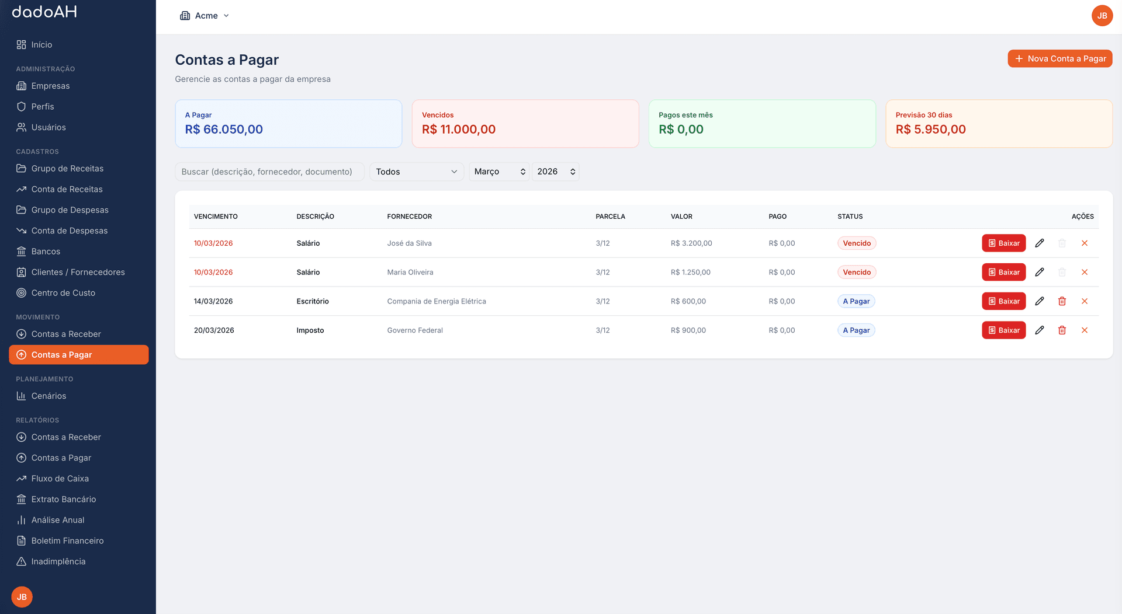Open the Março month selector
Viewport: 1122px width, 614px height.
499,172
